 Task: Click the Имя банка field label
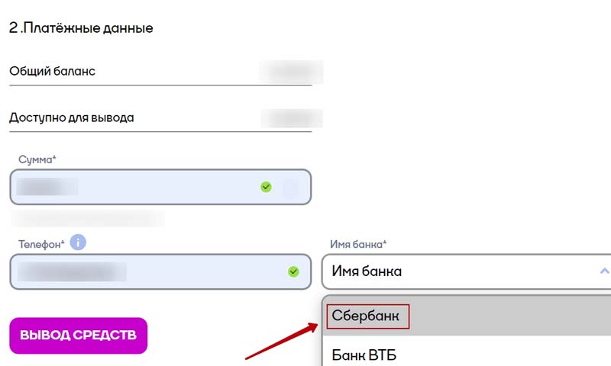[358, 244]
